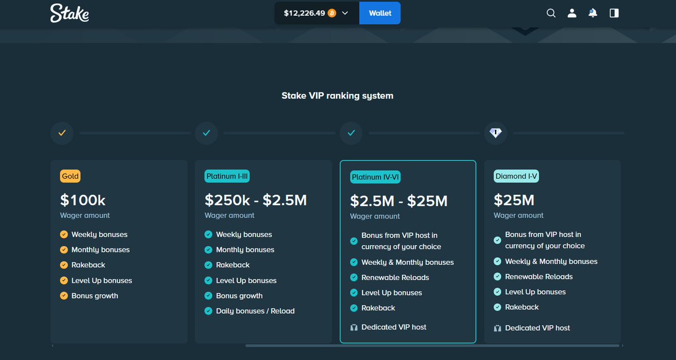
Task: Click the Platinum I-III step checkmark circle
Action: coord(206,133)
